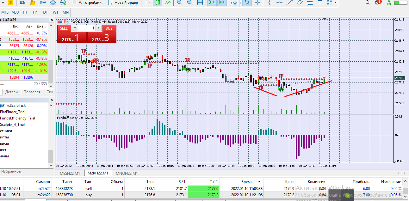This screenshot has height=201, width=409.
Task: Click the zoom out magnifier icon
Action: (190, 3)
